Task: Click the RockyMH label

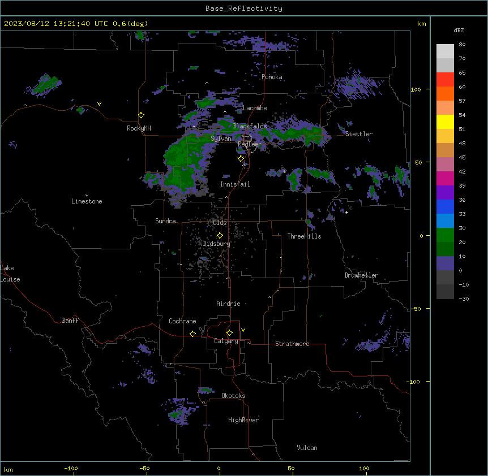Action: point(139,128)
